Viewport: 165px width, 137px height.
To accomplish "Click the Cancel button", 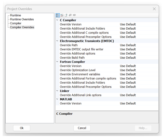I will click(82, 128).
